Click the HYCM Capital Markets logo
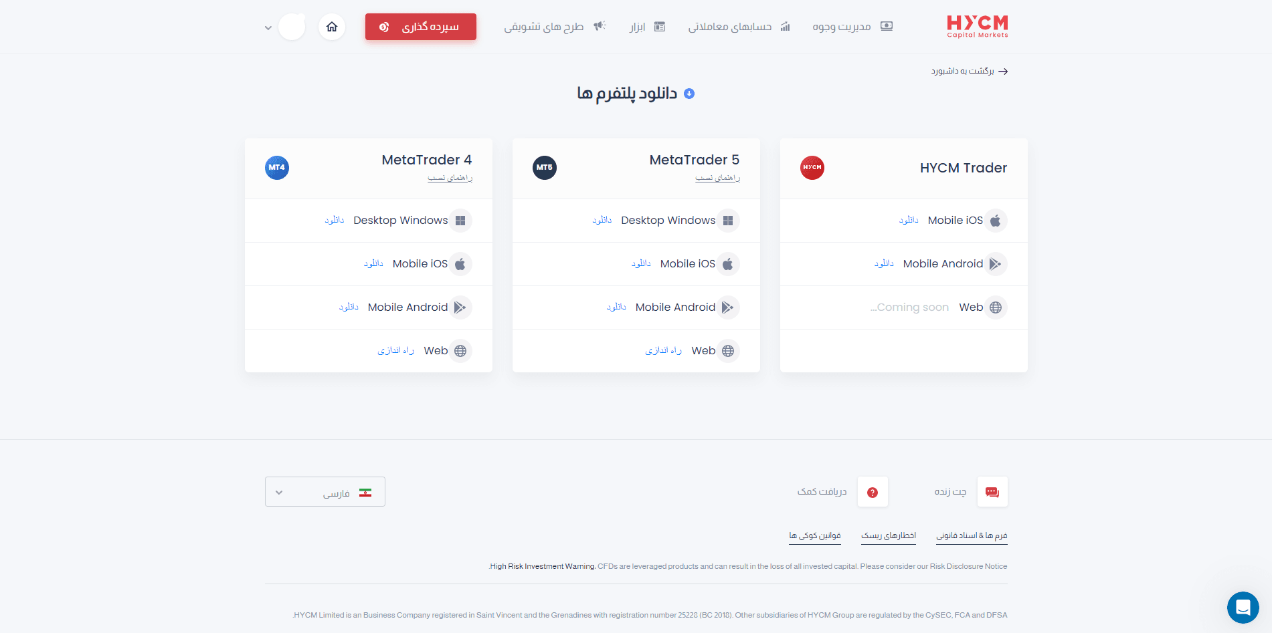Viewport: 1272px width, 633px height. (977, 27)
